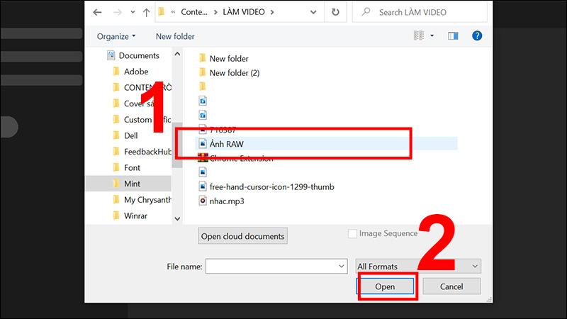567x319 pixels.
Task: Open the All Formats file type dropdown
Action: point(418,267)
